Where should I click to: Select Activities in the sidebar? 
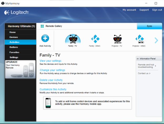pos(20,42)
